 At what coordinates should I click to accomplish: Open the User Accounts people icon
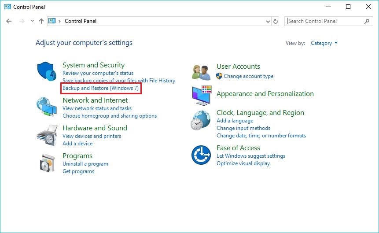pyautogui.click(x=201, y=72)
